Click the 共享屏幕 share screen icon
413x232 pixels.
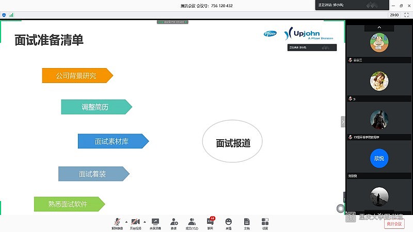point(155,222)
